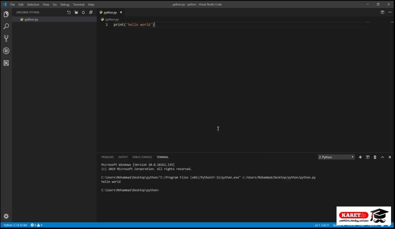Image resolution: width=395 pixels, height=229 pixels.
Task: Click Ln 1, Col 21 in status bar
Action: pos(322,225)
